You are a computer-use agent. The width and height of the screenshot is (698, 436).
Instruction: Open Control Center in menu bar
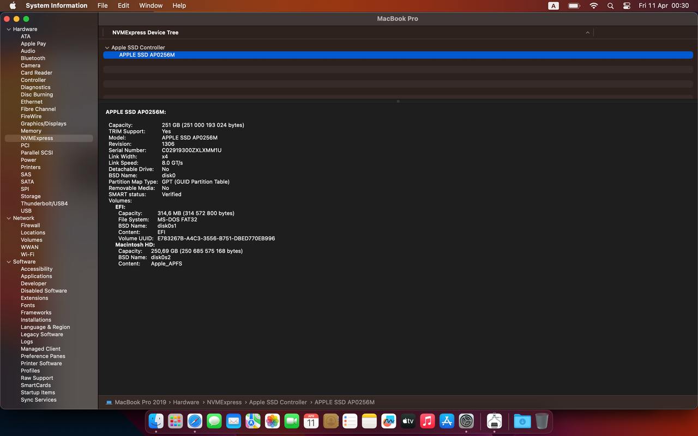[x=627, y=5]
